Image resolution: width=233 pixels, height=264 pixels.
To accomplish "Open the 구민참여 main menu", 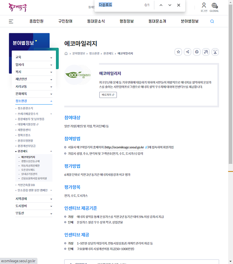I will point(65,21).
